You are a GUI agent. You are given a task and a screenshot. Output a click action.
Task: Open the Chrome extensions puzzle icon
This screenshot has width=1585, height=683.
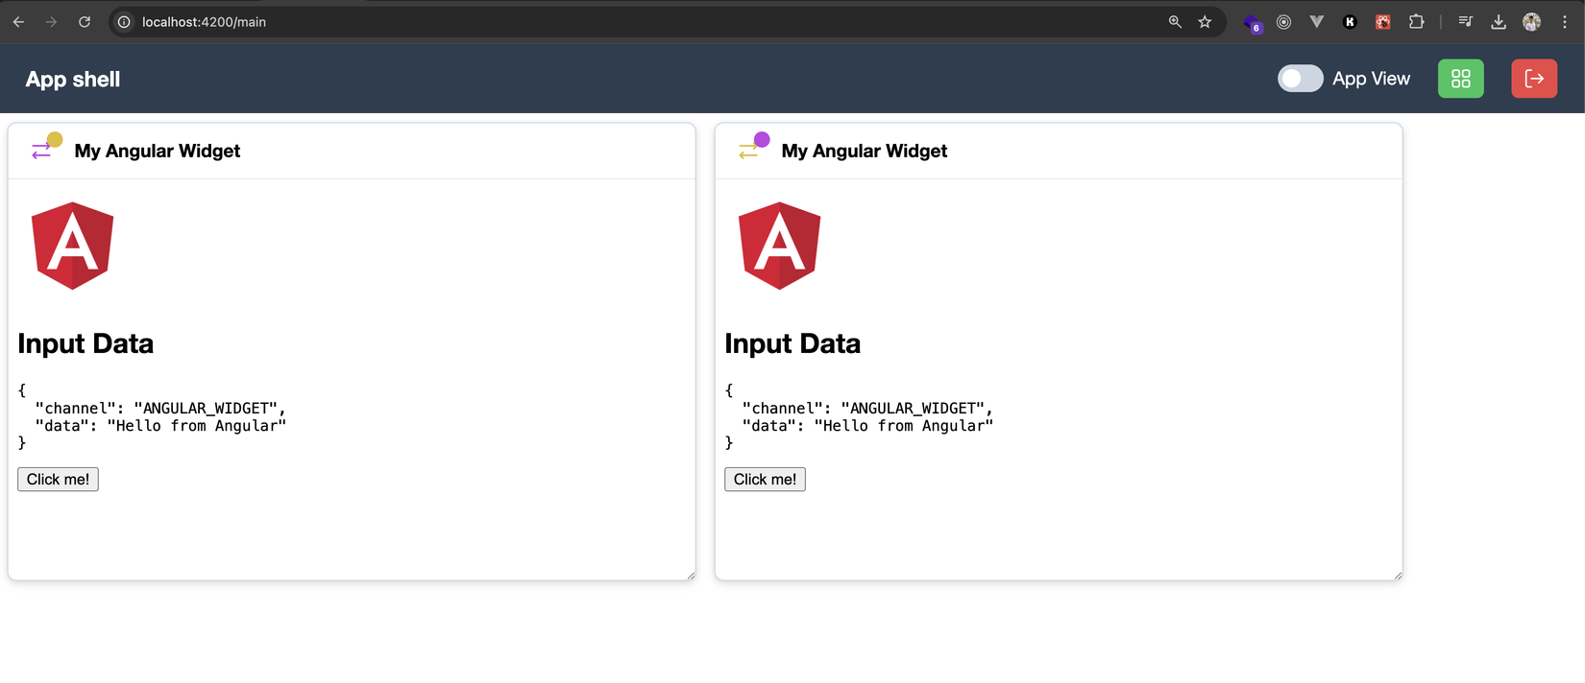1416,22
